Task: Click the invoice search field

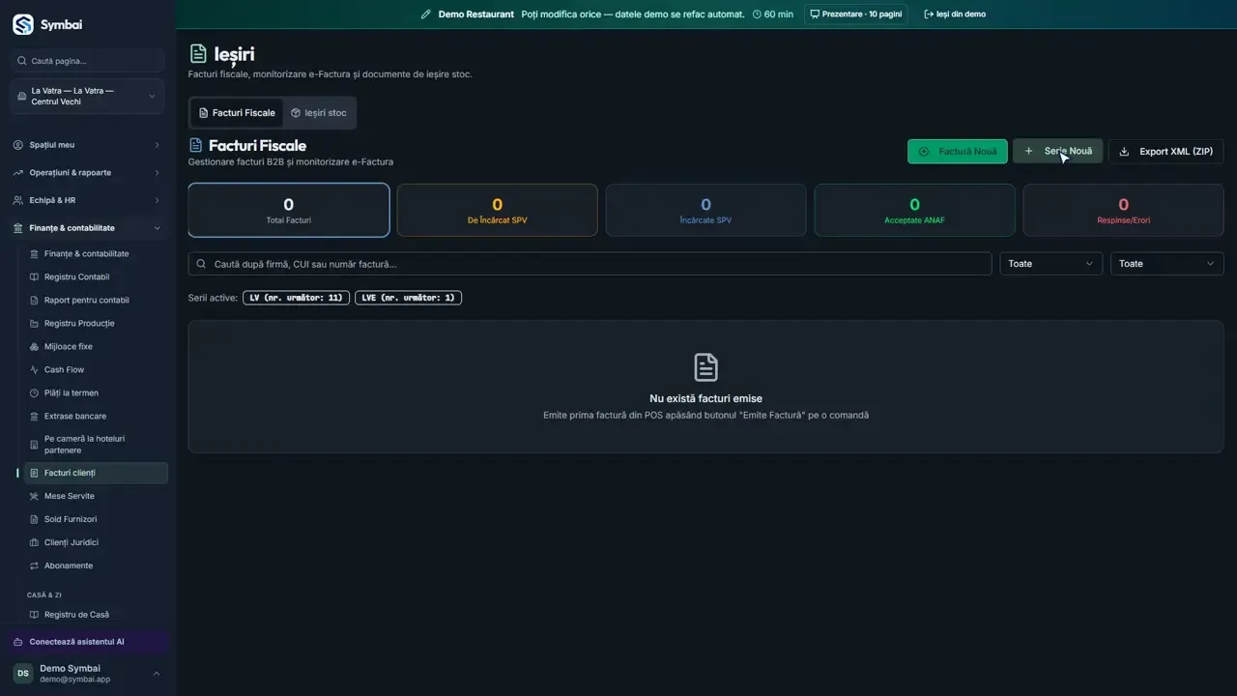Action: tap(590, 264)
